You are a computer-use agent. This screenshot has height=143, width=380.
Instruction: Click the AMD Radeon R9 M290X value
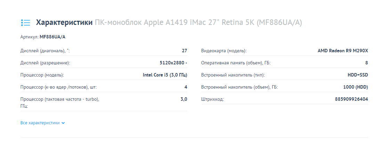pos(343,51)
